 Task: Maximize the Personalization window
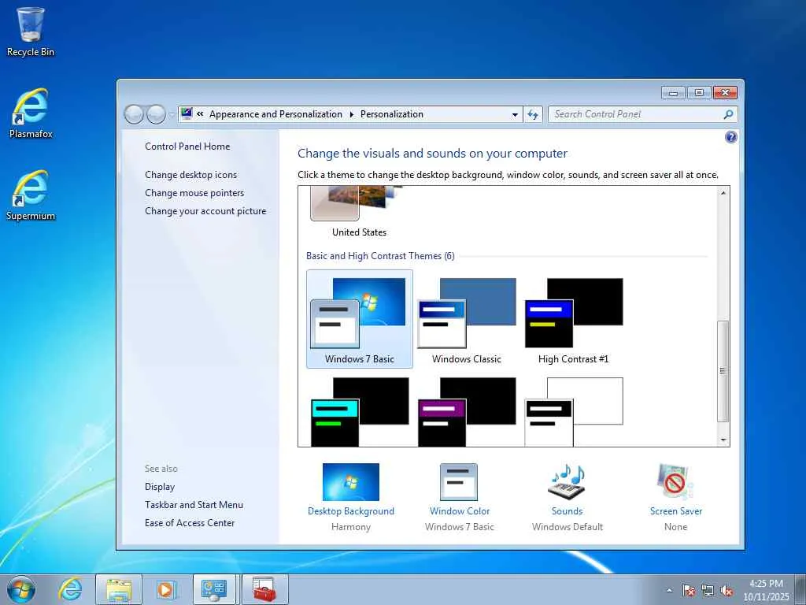[x=699, y=93]
